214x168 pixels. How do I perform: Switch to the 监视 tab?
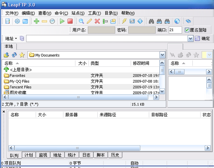point(43,155)
